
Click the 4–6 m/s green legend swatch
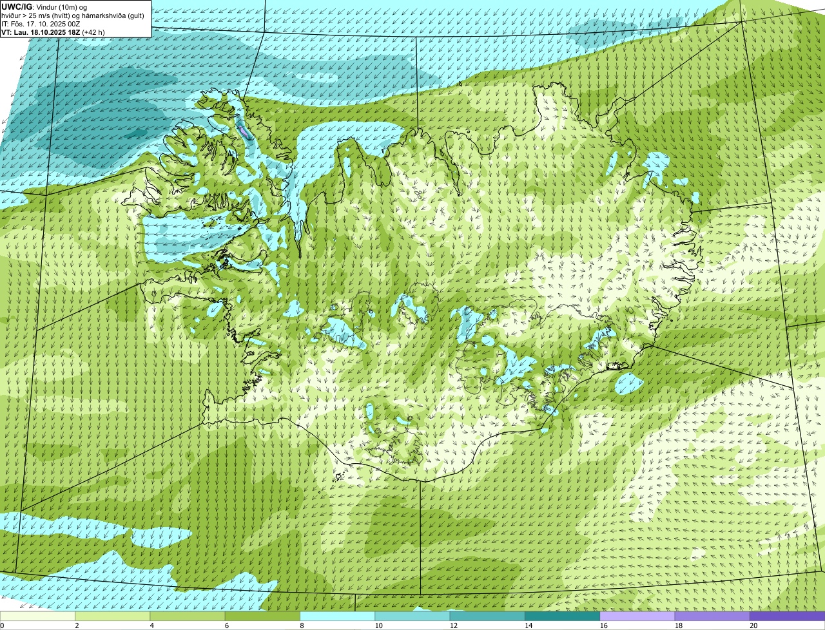tap(188, 616)
